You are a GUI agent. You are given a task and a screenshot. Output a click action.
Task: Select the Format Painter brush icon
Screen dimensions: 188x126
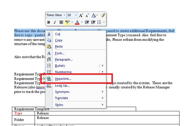pos(103,15)
